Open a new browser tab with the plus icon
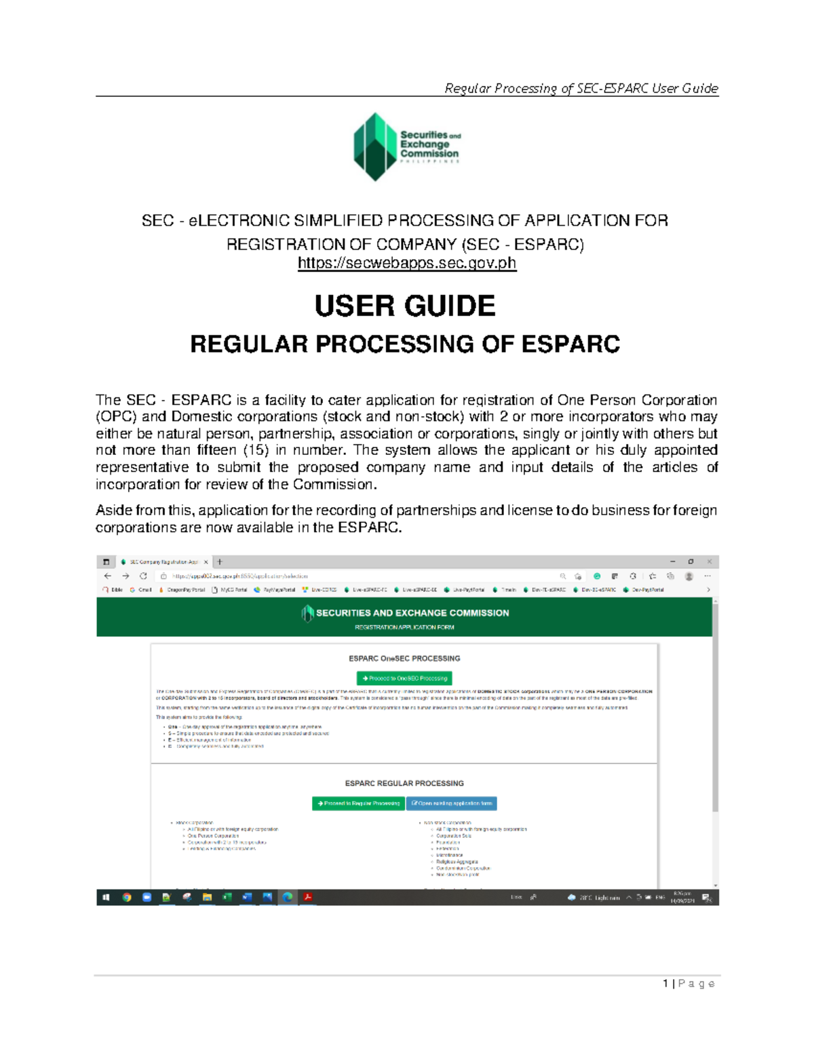Viewport: 814px width, 1053px height. click(x=220, y=561)
